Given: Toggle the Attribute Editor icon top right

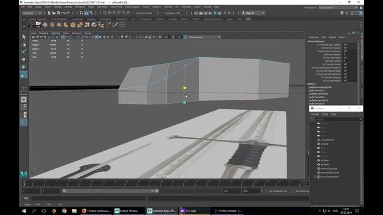Looking at the screenshot, I should pos(352,13).
